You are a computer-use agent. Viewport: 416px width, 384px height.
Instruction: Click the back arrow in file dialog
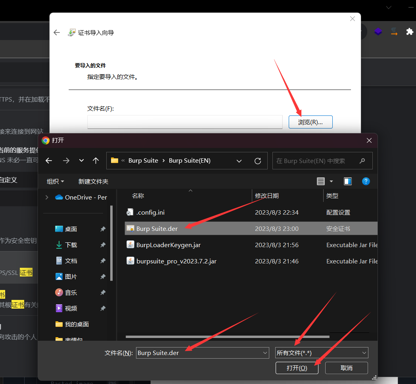[49, 161]
